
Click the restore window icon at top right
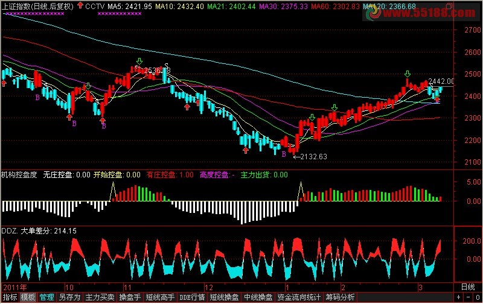(449, 6)
